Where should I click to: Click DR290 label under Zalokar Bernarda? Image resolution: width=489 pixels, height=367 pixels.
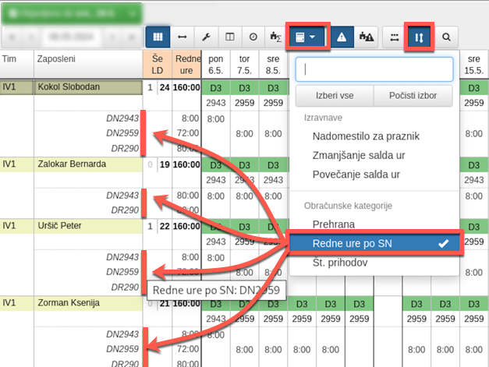click(x=125, y=210)
